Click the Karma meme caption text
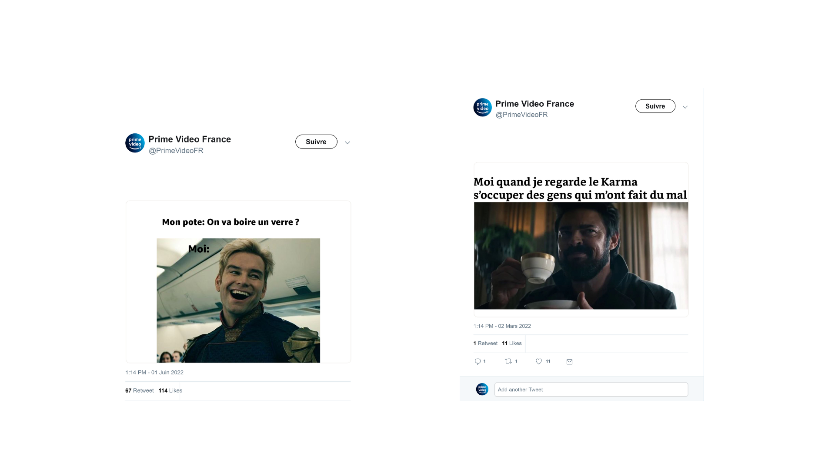835x469 pixels. [x=580, y=188]
